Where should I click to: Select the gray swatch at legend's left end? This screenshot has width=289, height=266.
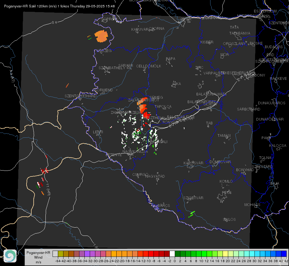point(55,254)
